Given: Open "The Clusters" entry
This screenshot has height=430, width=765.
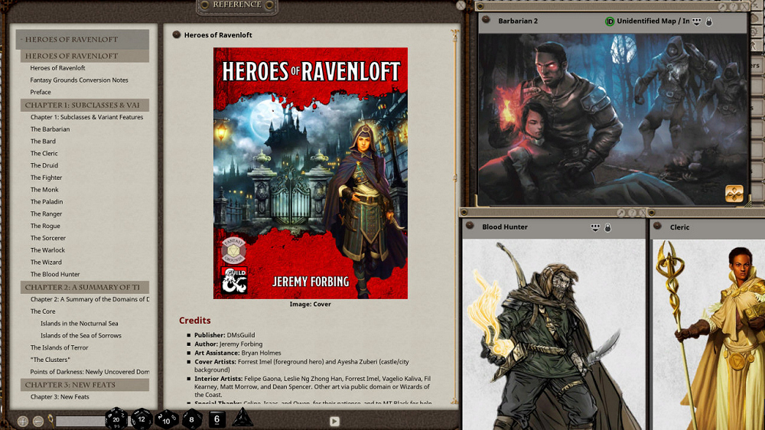Looking at the screenshot, I should coord(50,360).
